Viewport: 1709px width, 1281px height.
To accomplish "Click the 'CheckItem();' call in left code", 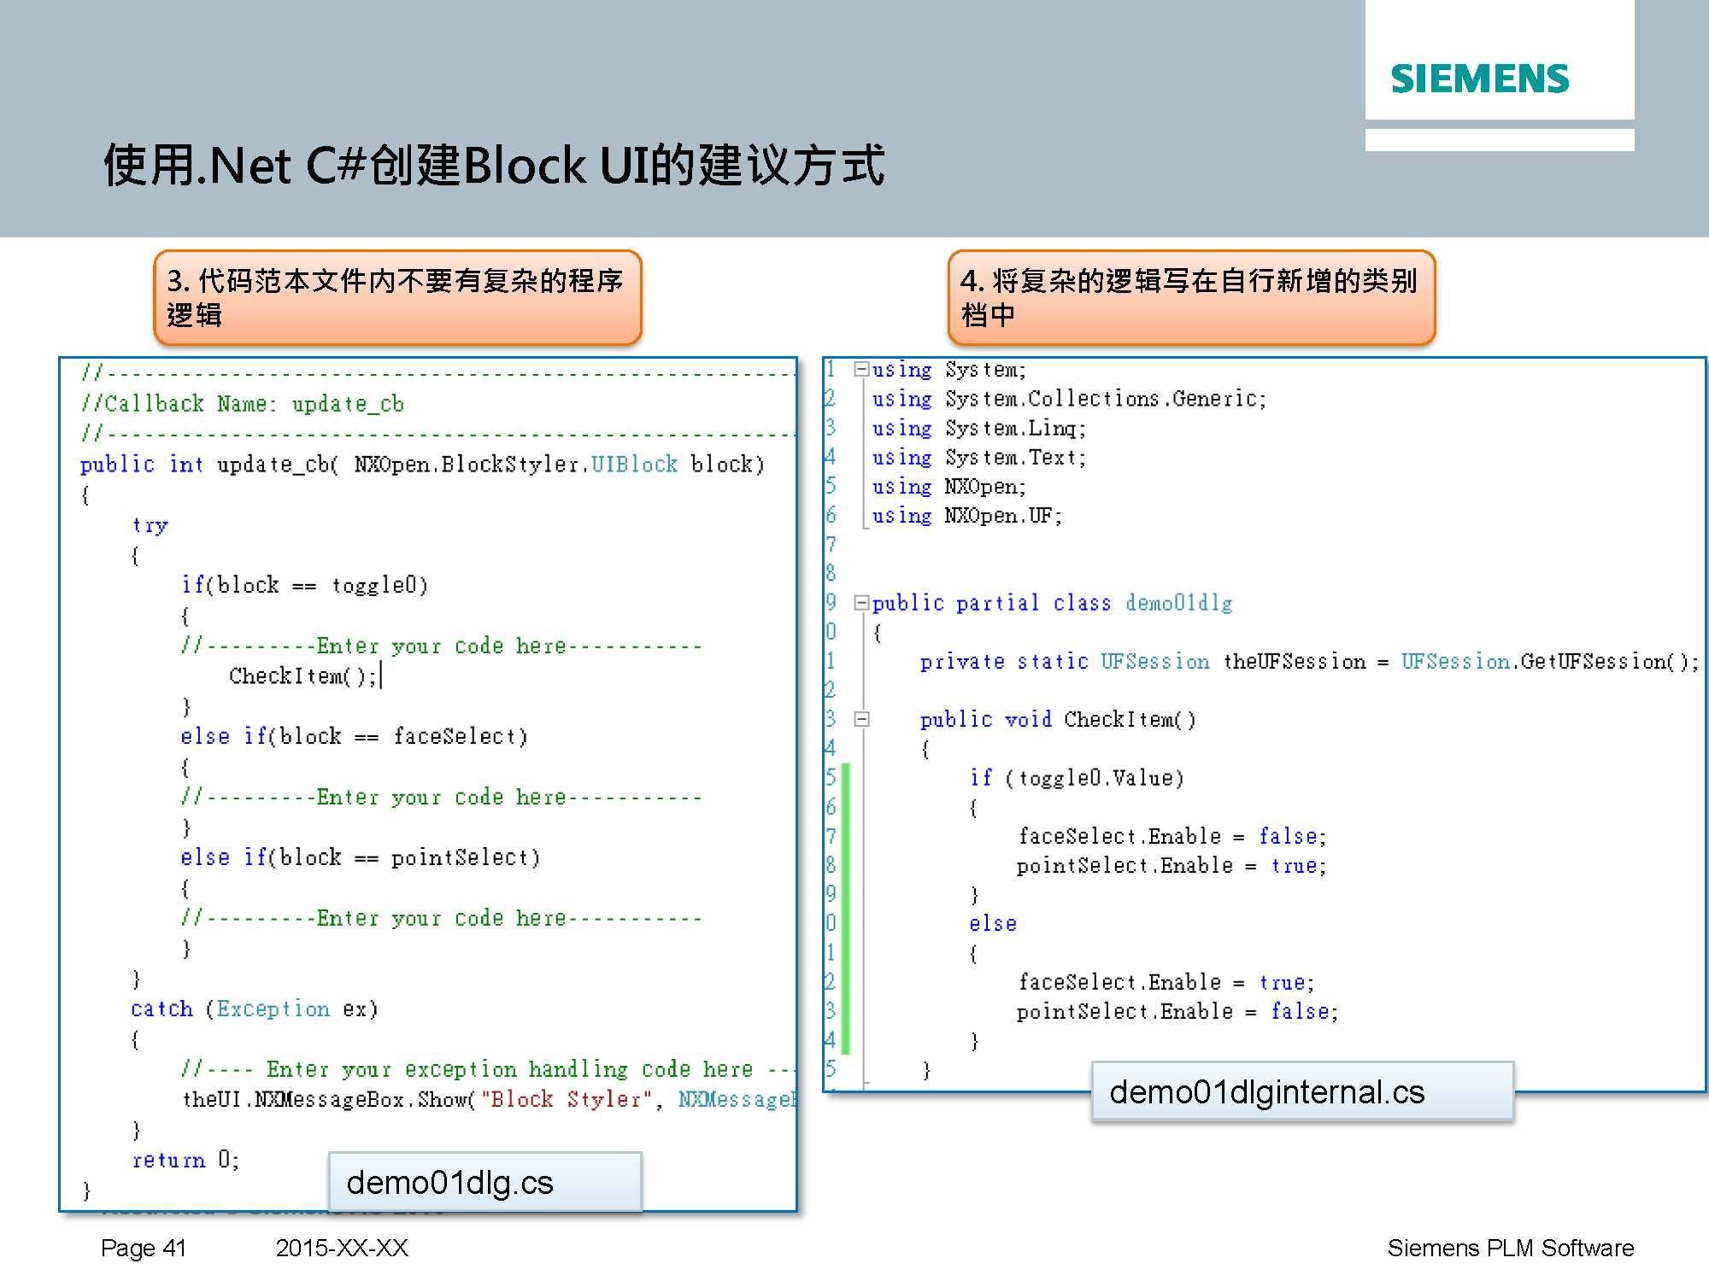I will 303,676.
